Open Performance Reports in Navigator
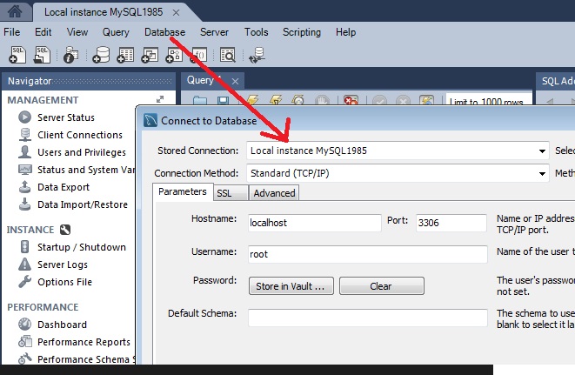 84,342
